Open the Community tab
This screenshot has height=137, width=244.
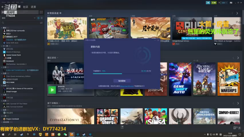[x=26, y=7]
